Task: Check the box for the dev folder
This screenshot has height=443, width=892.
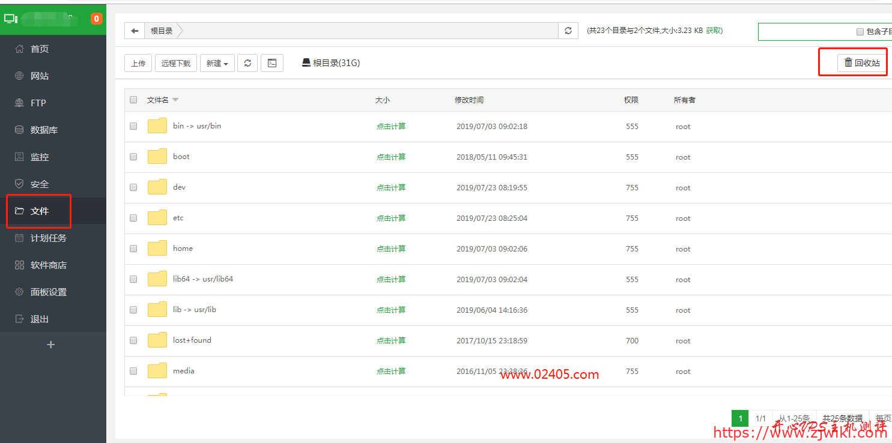Action: coord(133,187)
